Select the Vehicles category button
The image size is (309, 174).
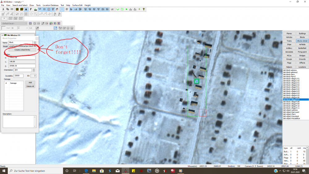289,37
